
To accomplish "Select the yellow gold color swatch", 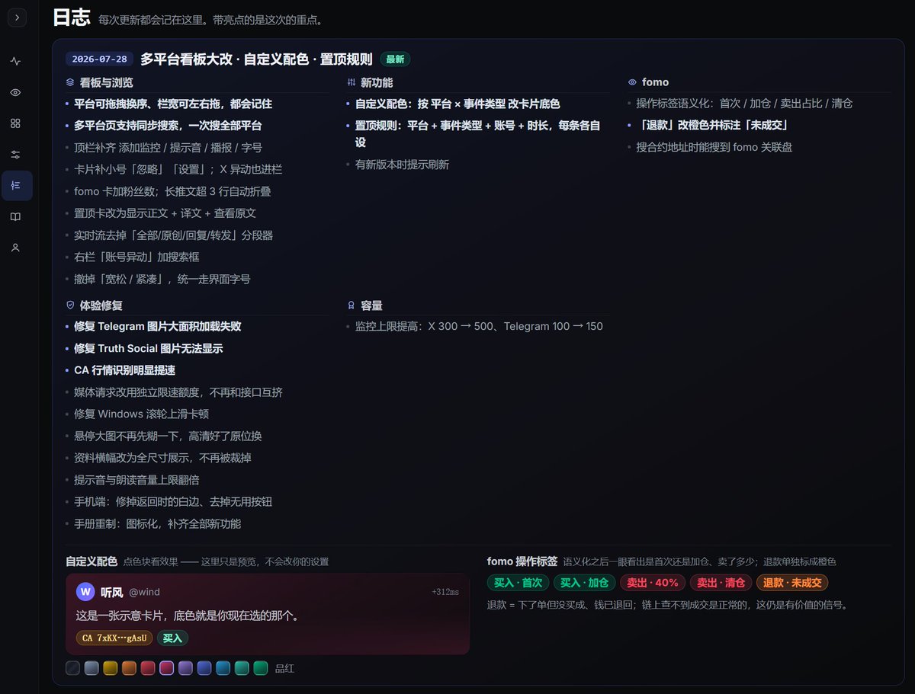I will (x=111, y=668).
